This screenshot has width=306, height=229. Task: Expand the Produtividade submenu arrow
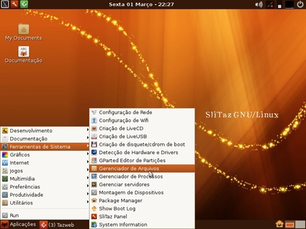tap(88, 193)
